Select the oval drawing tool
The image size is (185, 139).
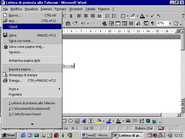pos(71,121)
